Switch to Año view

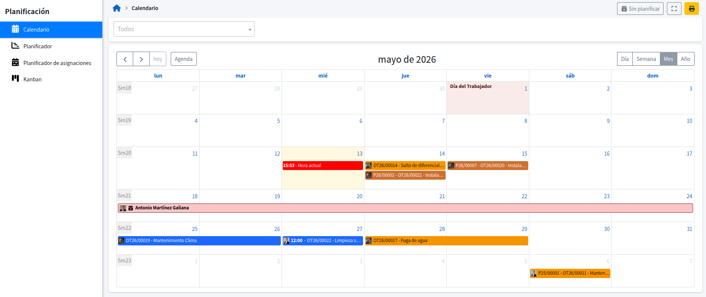686,59
